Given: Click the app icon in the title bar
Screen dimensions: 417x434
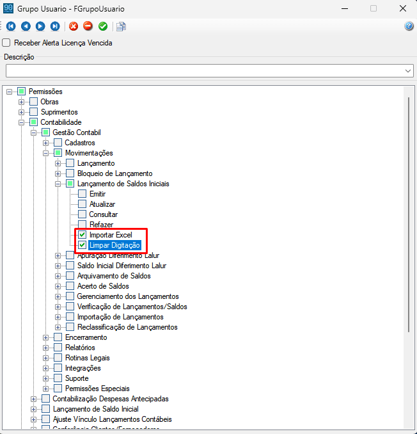Looking at the screenshot, I should click(x=8, y=8).
